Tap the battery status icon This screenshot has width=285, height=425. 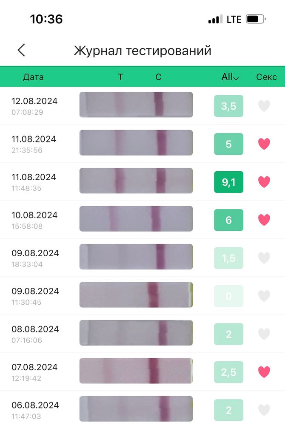pos(256,19)
